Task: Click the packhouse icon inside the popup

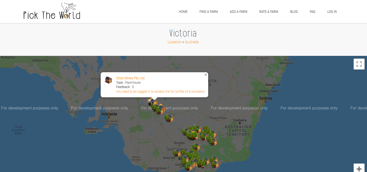Action: tap(109, 80)
